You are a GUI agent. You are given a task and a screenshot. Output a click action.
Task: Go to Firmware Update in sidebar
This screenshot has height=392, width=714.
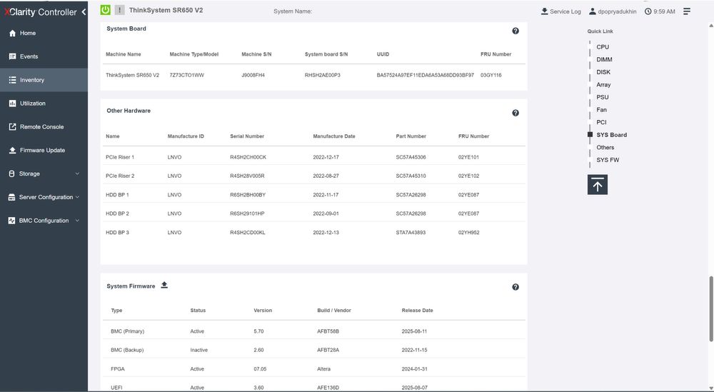[44, 150]
